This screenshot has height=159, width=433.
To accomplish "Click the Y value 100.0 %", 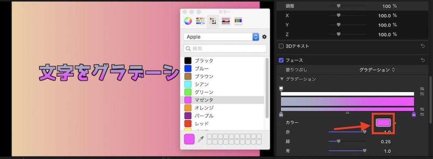I will tap(387, 25).
